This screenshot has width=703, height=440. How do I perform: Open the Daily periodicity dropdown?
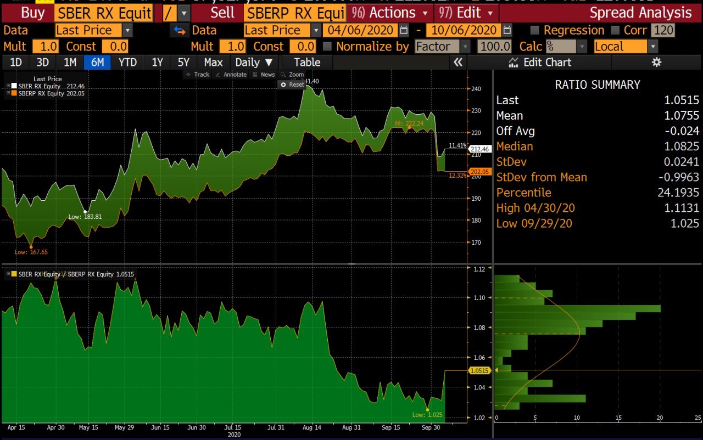click(x=253, y=63)
